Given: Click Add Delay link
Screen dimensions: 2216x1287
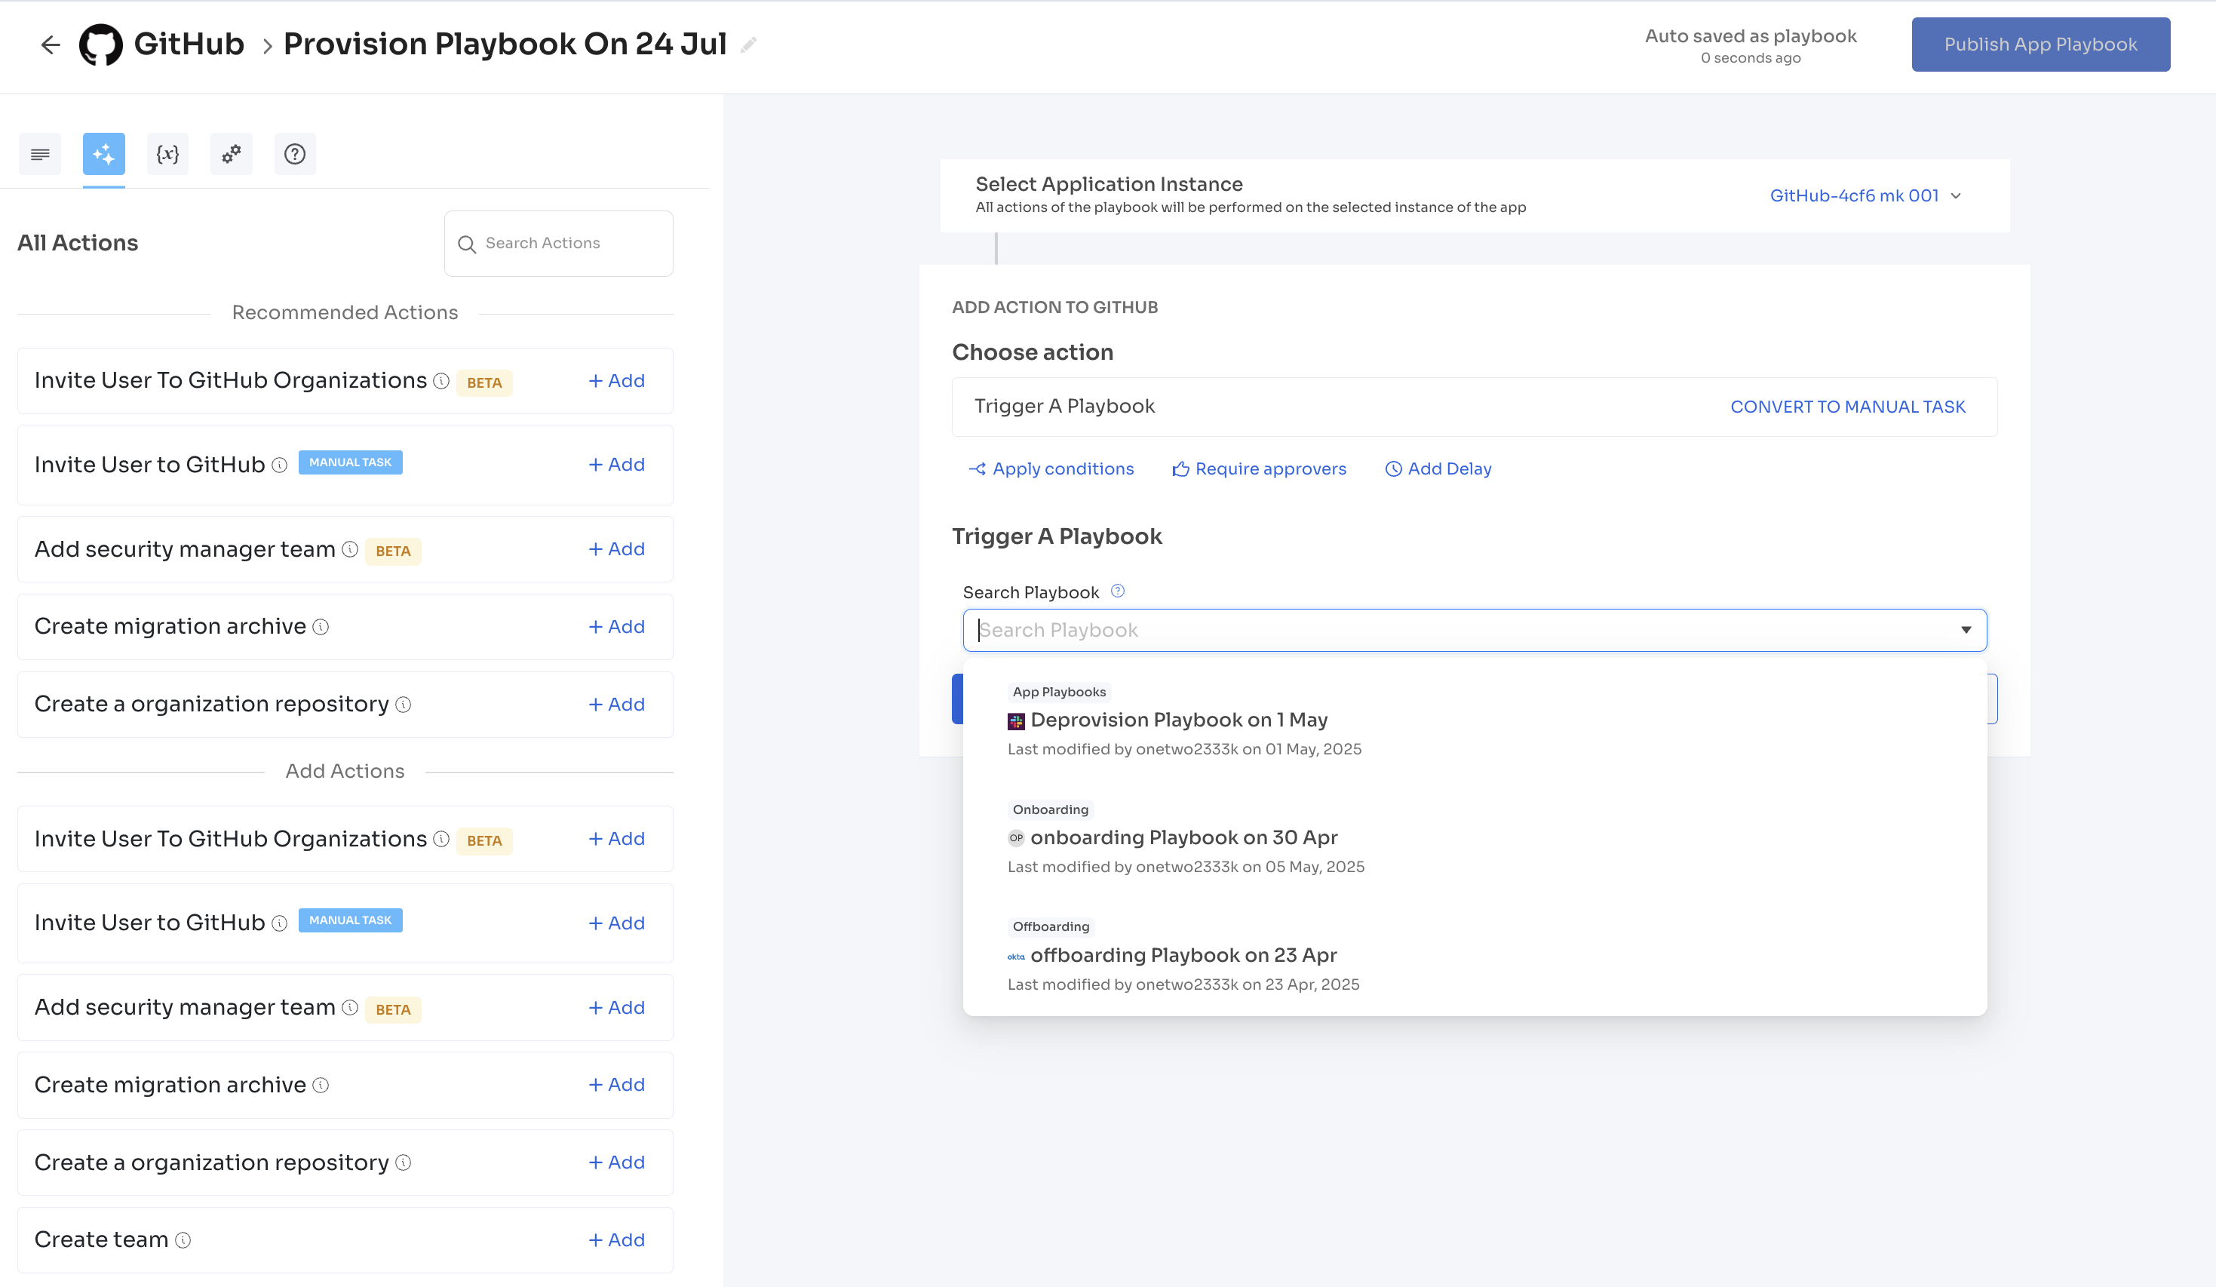Looking at the screenshot, I should (1438, 469).
